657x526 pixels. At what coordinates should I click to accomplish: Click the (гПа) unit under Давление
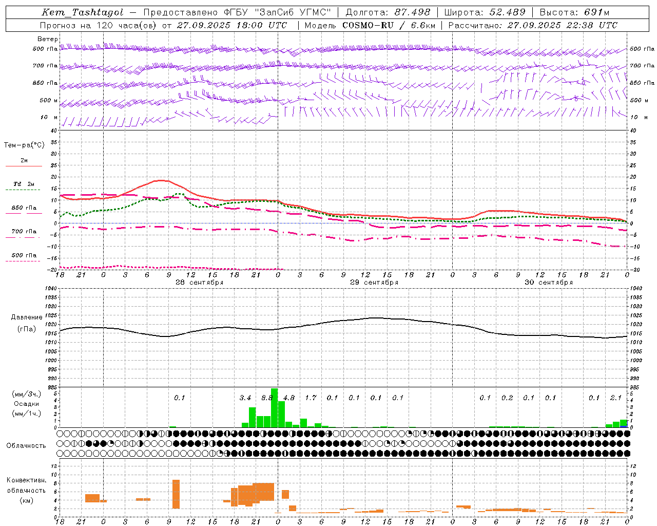(27, 329)
